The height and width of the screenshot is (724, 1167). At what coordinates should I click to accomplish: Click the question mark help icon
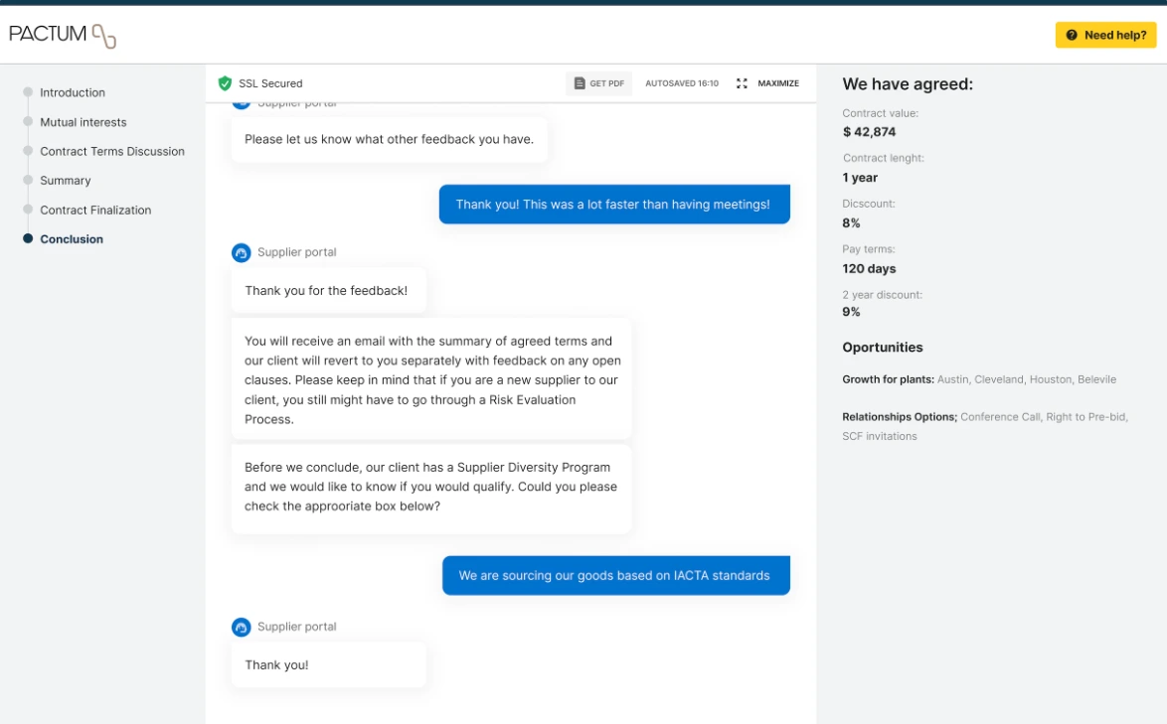pos(1072,35)
